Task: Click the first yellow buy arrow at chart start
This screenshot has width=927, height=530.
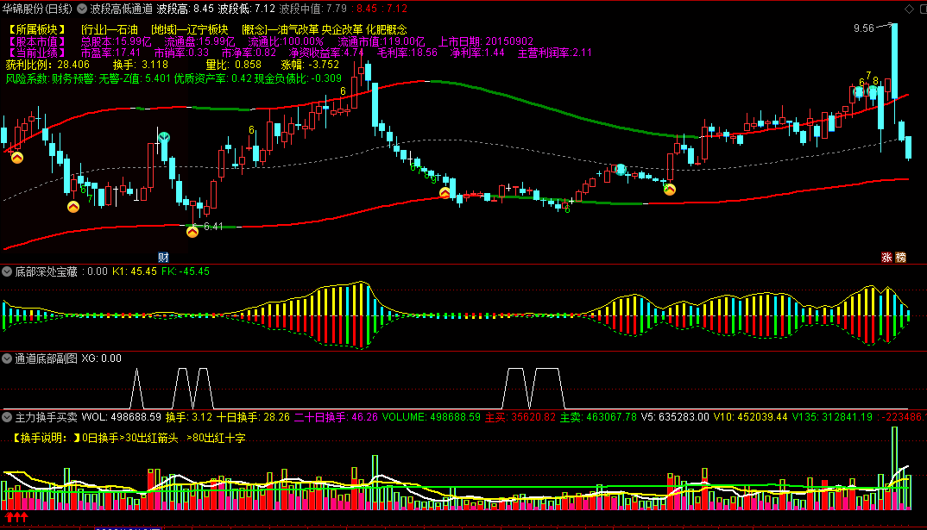Action: [x=17, y=158]
